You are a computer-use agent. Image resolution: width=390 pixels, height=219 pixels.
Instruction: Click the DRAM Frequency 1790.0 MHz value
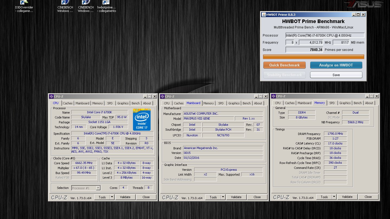coord(335,134)
